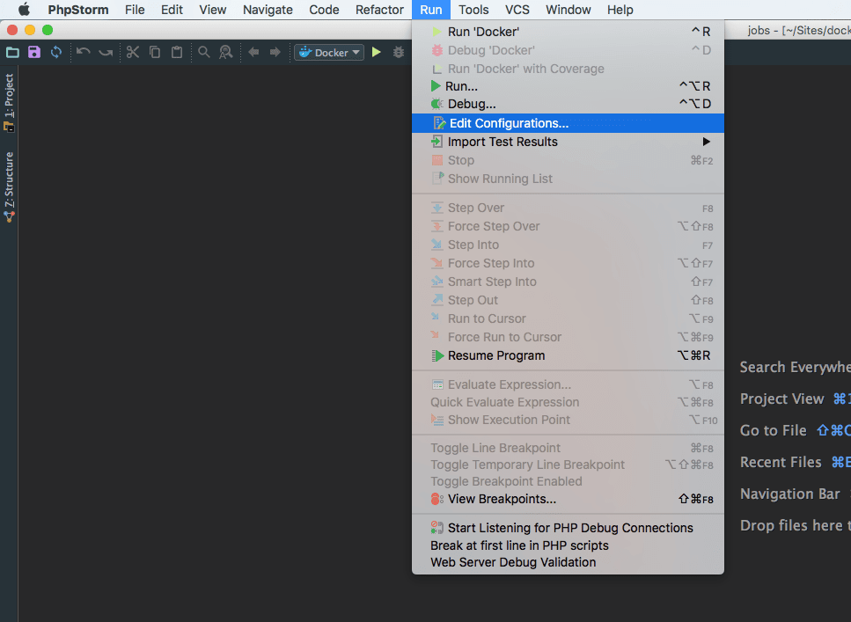Open the Code menu
Screen dimensions: 851x622
324,10
